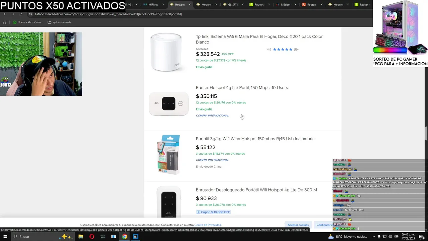Open the notification center icon
428x241 pixels.
(x=421, y=237)
